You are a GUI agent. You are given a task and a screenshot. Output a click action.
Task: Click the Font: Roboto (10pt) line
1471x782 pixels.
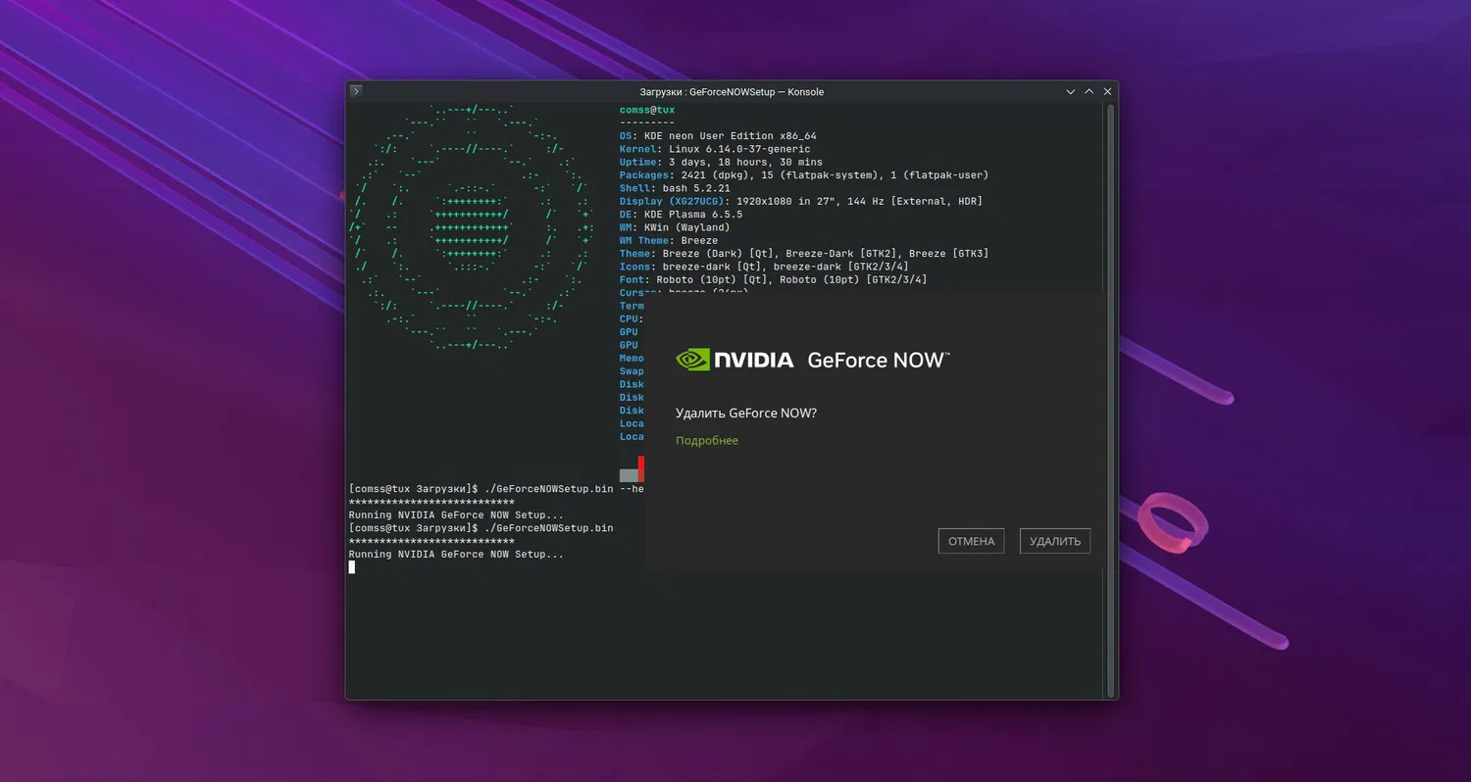point(773,279)
